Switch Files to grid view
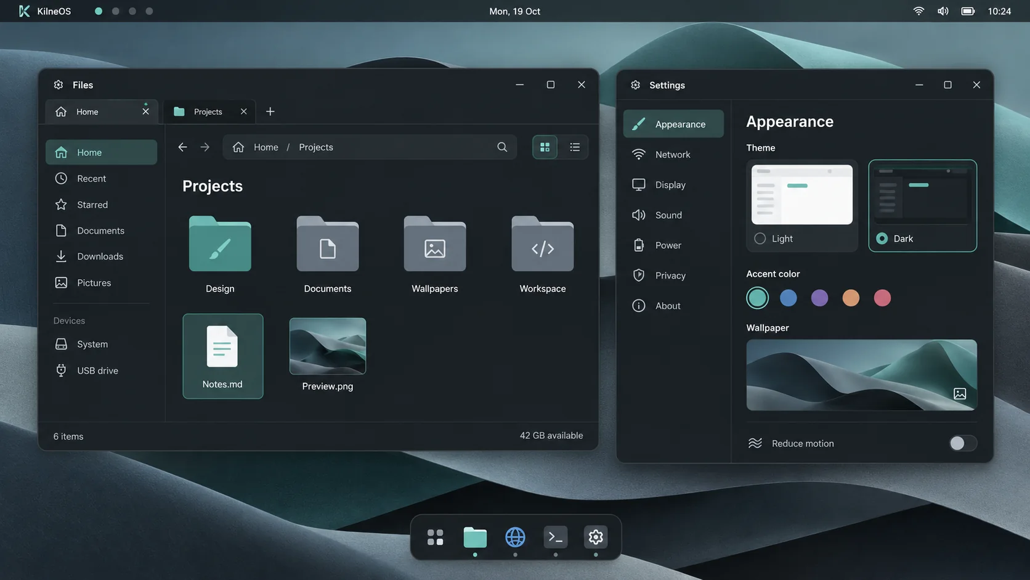Image resolution: width=1030 pixels, height=580 pixels. 545,147
